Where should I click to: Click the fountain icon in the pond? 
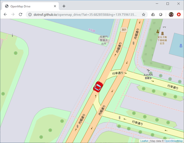point(181,46)
